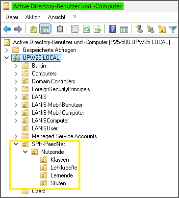Screen dimensions: 179x198
Task: Expand the Builtin container
Action: click(x=16, y=66)
